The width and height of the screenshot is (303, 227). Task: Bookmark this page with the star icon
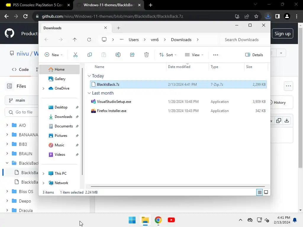[x=256, y=17]
